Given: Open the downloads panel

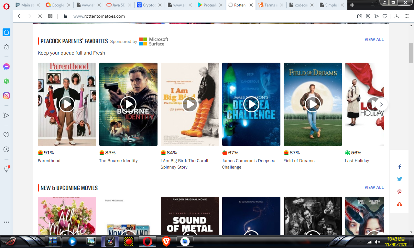Looking at the screenshot, I should pos(397,16).
